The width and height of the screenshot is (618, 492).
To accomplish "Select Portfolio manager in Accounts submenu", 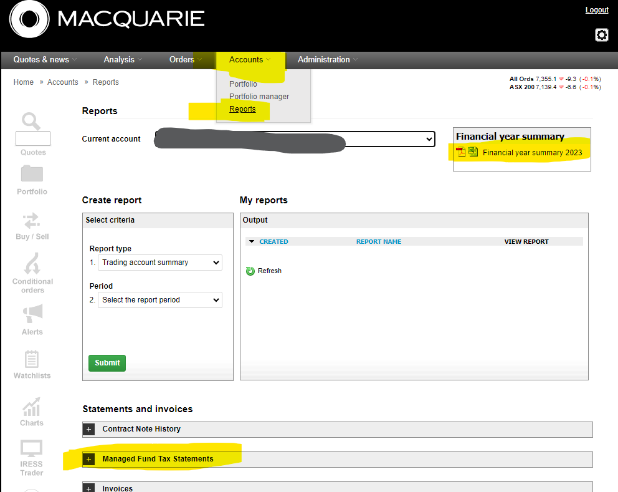I will pyautogui.click(x=259, y=97).
